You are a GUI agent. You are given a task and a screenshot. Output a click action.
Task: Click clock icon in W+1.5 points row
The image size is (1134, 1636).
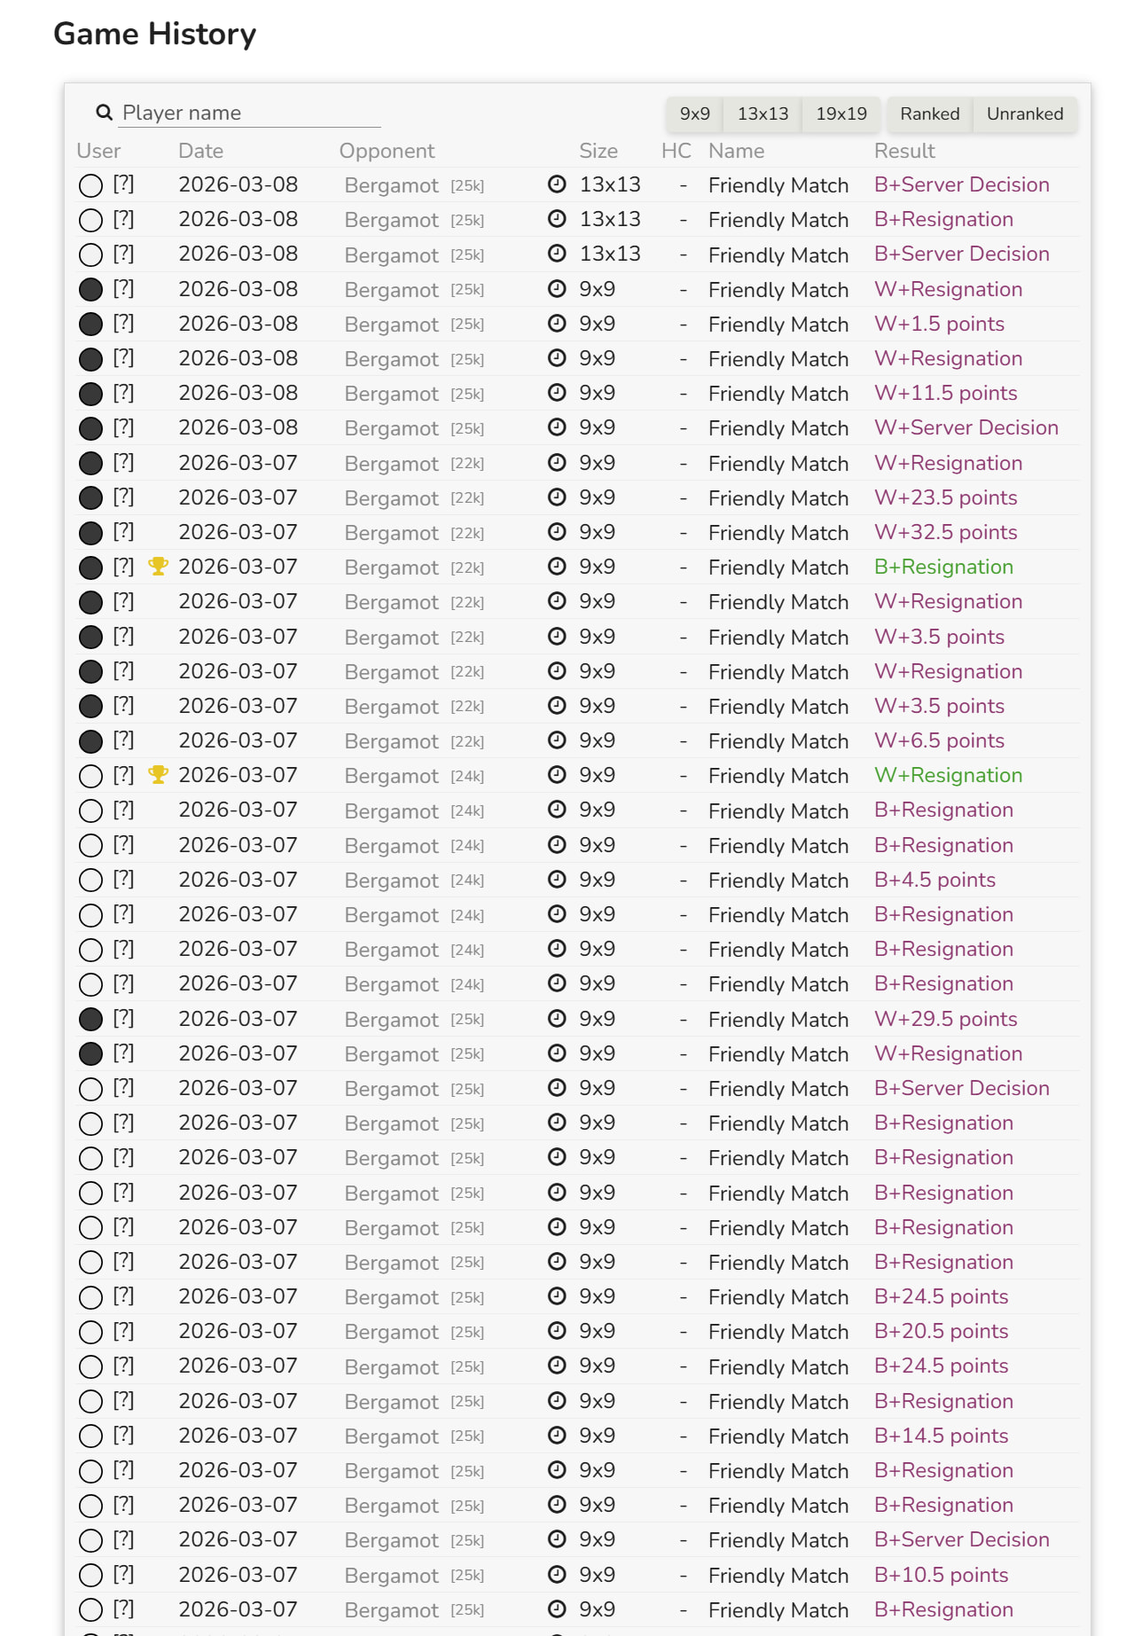pyautogui.click(x=557, y=324)
